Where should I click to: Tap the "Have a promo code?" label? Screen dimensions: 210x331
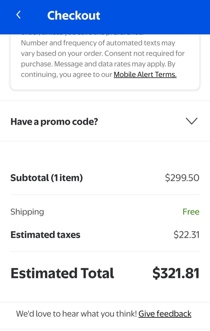click(x=54, y=121)
